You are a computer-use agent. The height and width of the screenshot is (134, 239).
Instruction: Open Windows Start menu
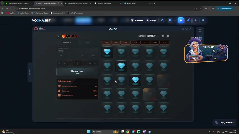point(89,132)
